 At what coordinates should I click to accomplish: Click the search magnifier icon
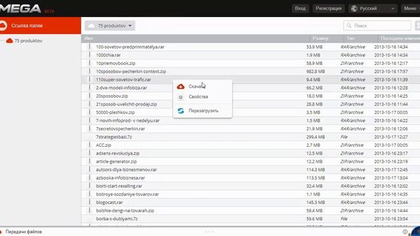coord(348,26)
